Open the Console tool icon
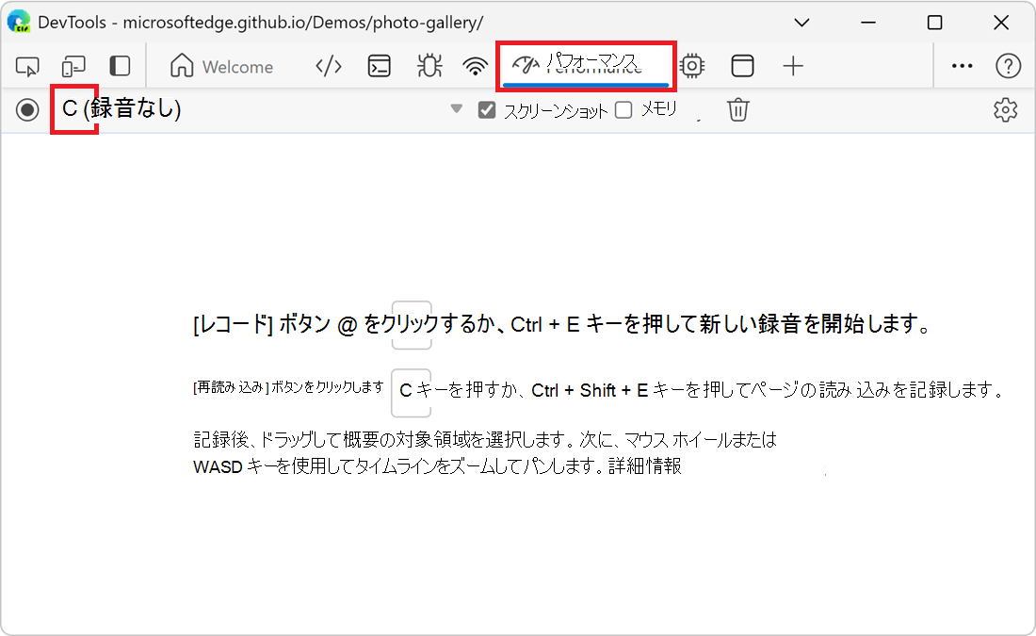 point(380,66)
